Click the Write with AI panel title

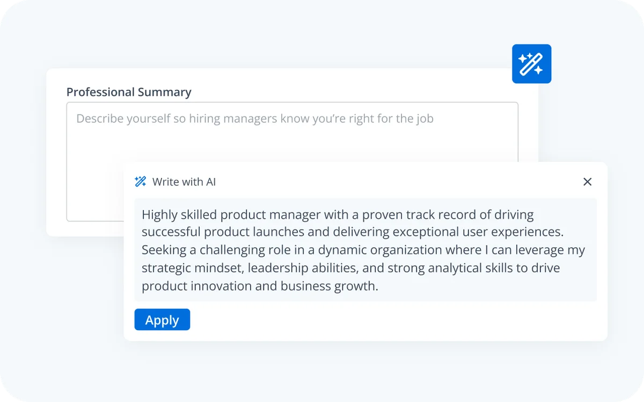coord(184,182)
